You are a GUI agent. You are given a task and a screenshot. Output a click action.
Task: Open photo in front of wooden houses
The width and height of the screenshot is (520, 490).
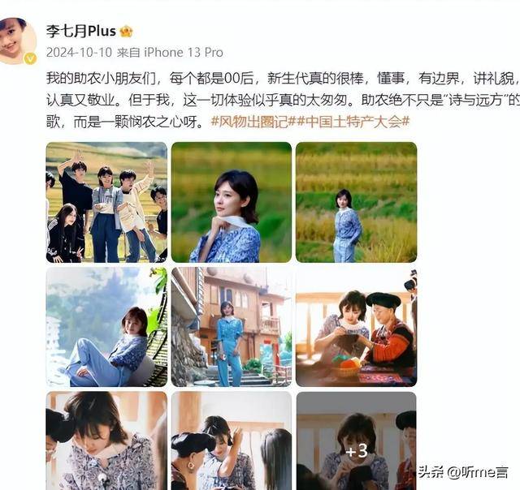[232, 327]
